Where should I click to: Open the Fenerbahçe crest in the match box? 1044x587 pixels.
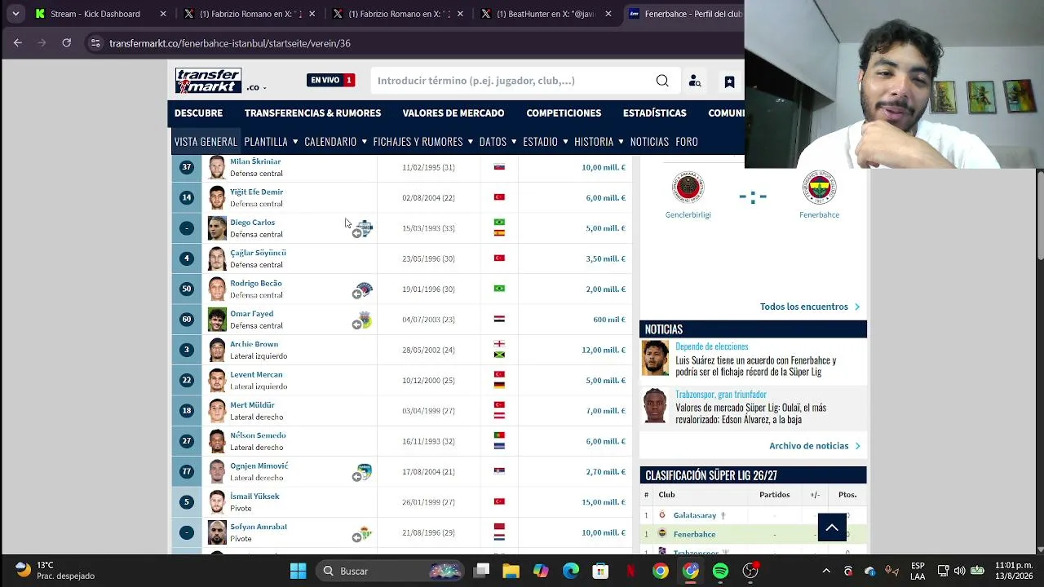point(819,188)
